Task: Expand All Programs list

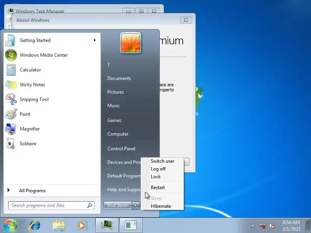Action: click(x=52, y=191)
